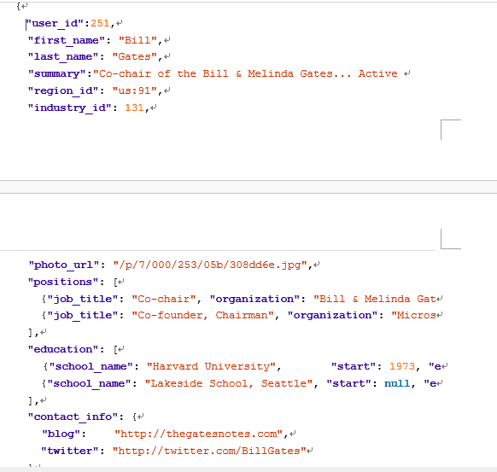This screenshot has width=497, height=472.
Task: Click the "user_id" key text
Action: [55, 23]
